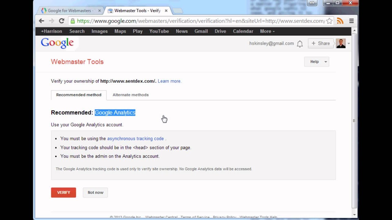
Task: Click the vertical scrollbar thumb
Action: 354,121
